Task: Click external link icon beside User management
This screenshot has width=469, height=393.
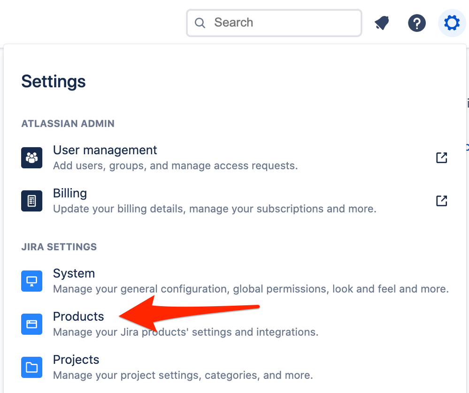Action: 441,158
